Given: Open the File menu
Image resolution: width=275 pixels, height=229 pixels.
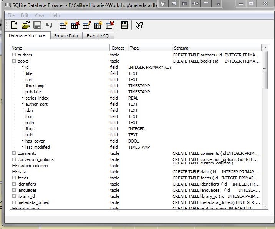Looking at the screenshot, I should [11, 15].
